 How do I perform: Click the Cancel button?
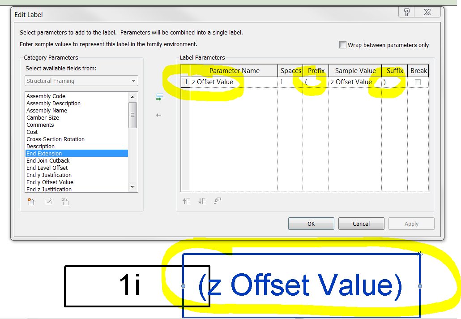pos(361,223)
